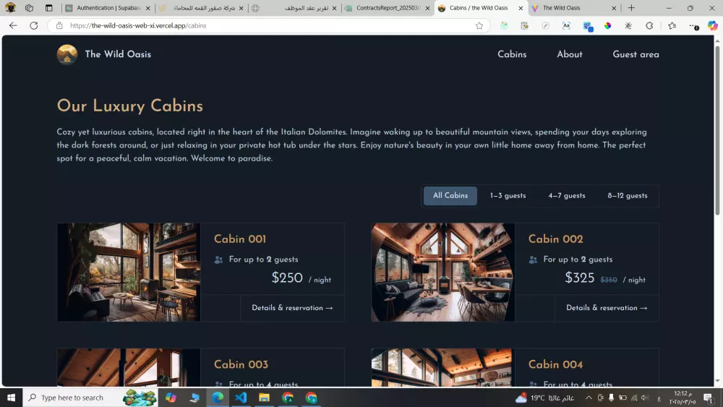Open Guest area navigation link

(x=636, y=54)
